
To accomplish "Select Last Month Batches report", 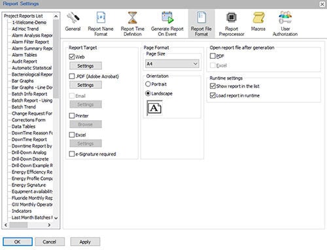I will point(32,217).
